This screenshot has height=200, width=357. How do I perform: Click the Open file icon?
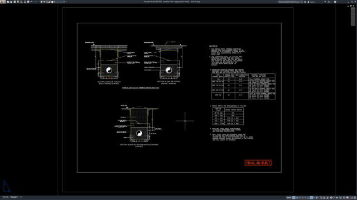click(x=11, y=2)
